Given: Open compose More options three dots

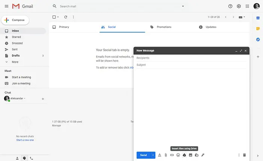Looking at the screenshot, I should pyautogui.click(x=239, y=155).
